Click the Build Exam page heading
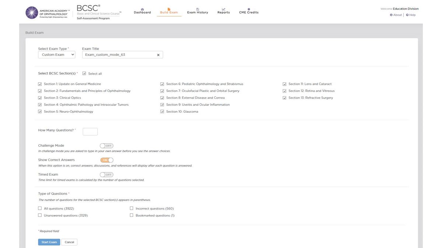Viewport: 442px width, 248px height. point(35,33)
